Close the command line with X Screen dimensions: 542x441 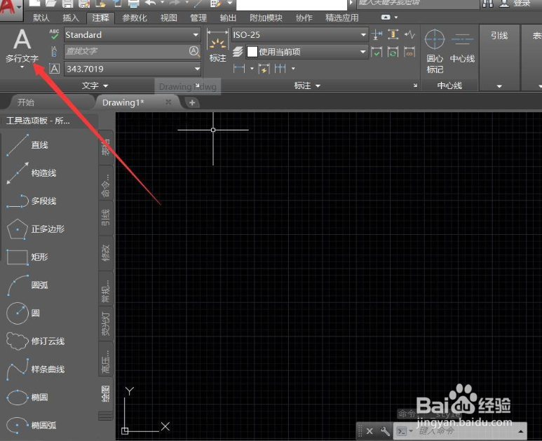click(x=370, y=431)
